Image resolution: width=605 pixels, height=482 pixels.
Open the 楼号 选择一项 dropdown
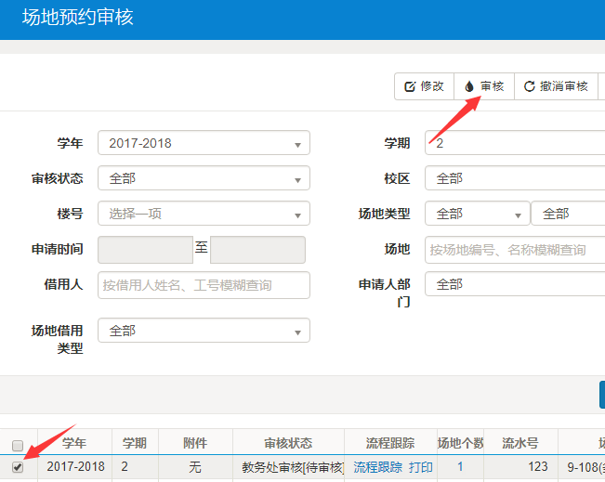coord(204,214)
